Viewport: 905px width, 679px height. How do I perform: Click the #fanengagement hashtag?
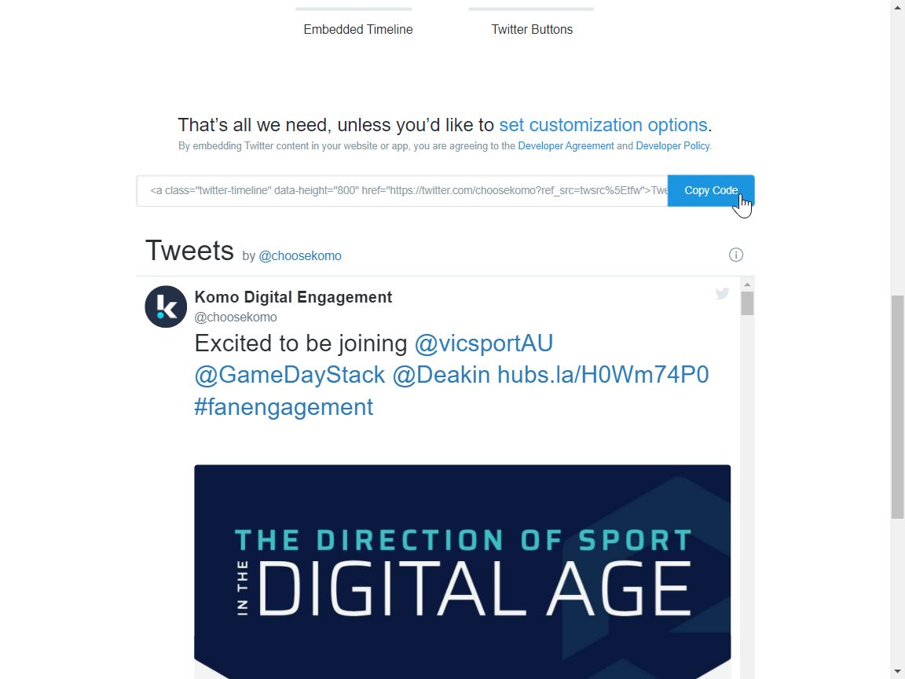[x=284, y=407]
